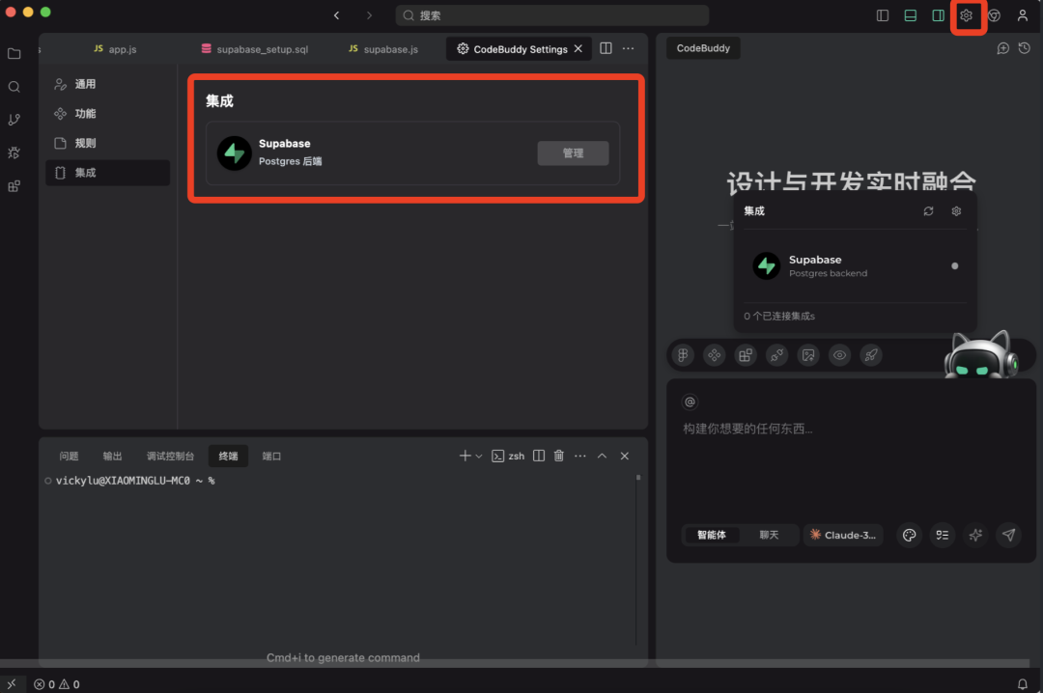Open the Claude-3 model selector dropdown
This screenshot has height=693, width=1043.
(x=843, y=534)
